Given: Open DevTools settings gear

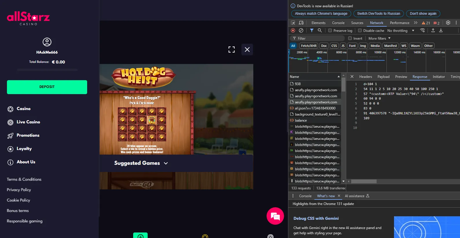Looking at the screenshot, I should tap(448, 23).
